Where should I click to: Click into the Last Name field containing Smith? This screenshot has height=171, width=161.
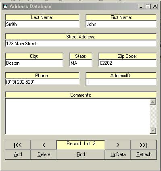pos(42,24)
